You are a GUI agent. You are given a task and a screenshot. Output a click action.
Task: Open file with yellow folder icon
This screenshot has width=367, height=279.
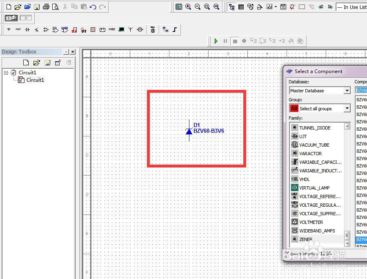(18, 7)
